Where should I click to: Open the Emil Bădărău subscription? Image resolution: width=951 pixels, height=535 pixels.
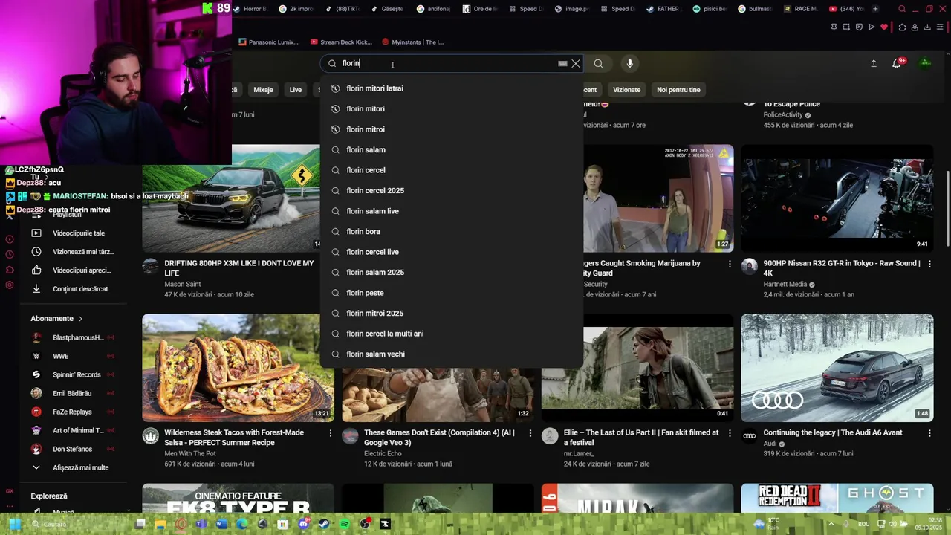click(73, 393)
